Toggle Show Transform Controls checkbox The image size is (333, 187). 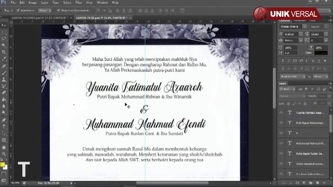[58, 10]
